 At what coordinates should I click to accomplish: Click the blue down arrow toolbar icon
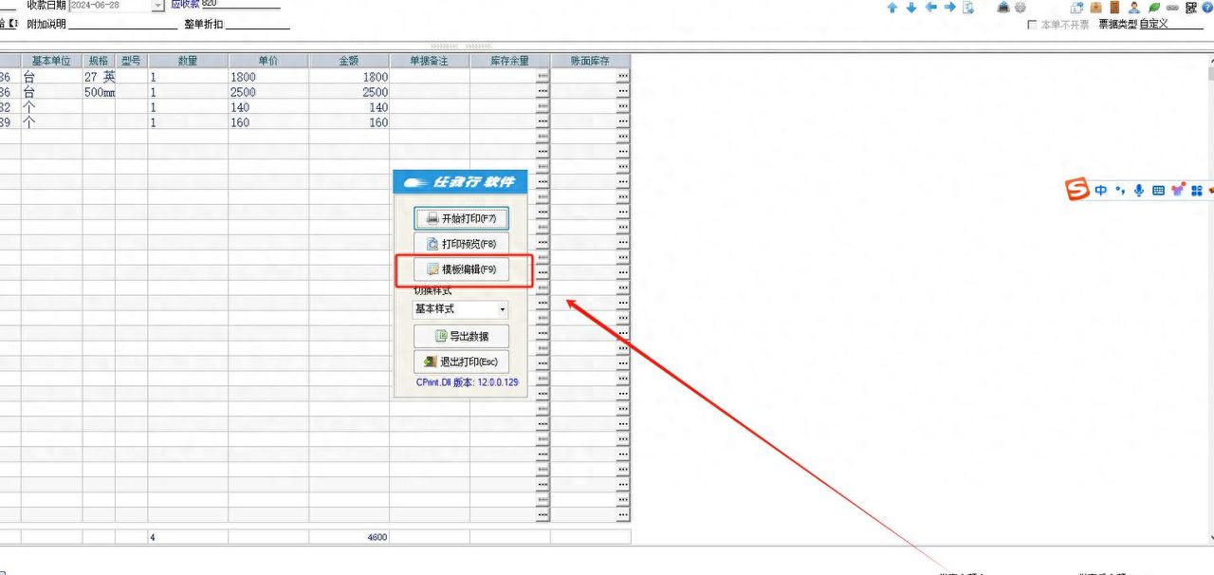coord(911,8)
